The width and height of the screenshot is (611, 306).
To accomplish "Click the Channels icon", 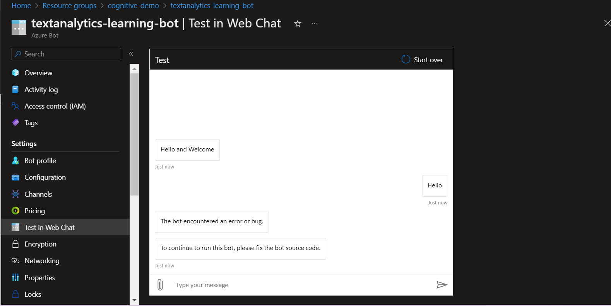I will tap(15, 194).
